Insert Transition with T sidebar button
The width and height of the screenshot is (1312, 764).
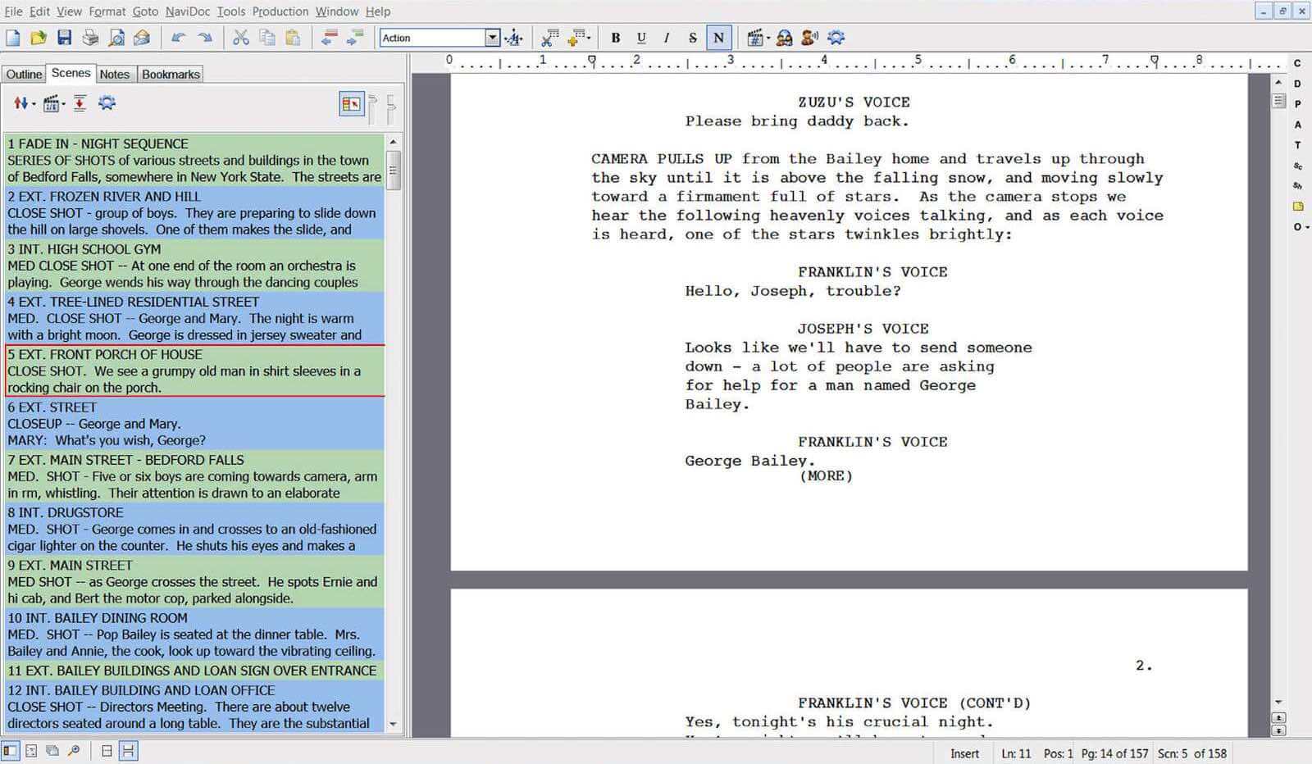pyautogui.click(x=1297, y=145)
